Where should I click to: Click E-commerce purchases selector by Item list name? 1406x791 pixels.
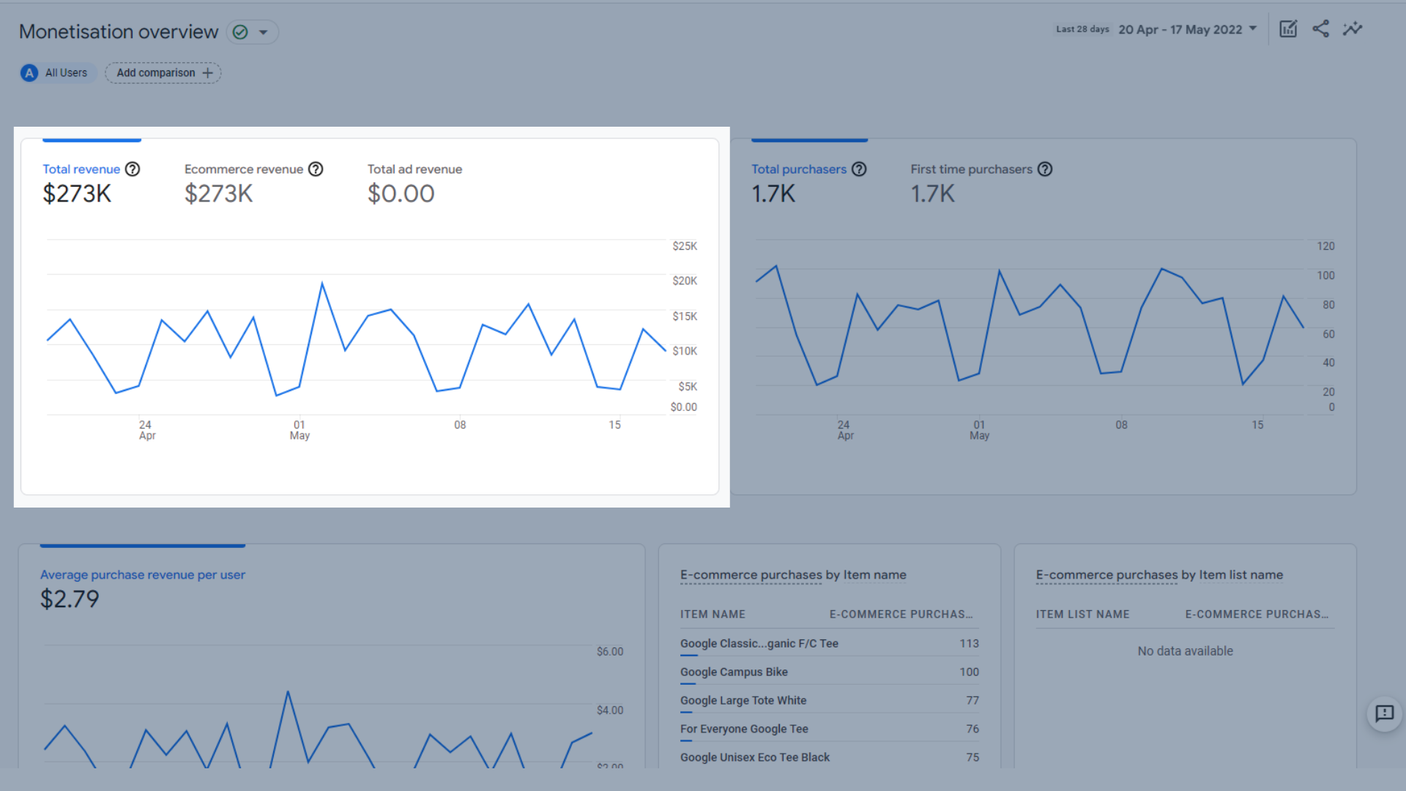pyautogui.click(x=1106, y=575)
